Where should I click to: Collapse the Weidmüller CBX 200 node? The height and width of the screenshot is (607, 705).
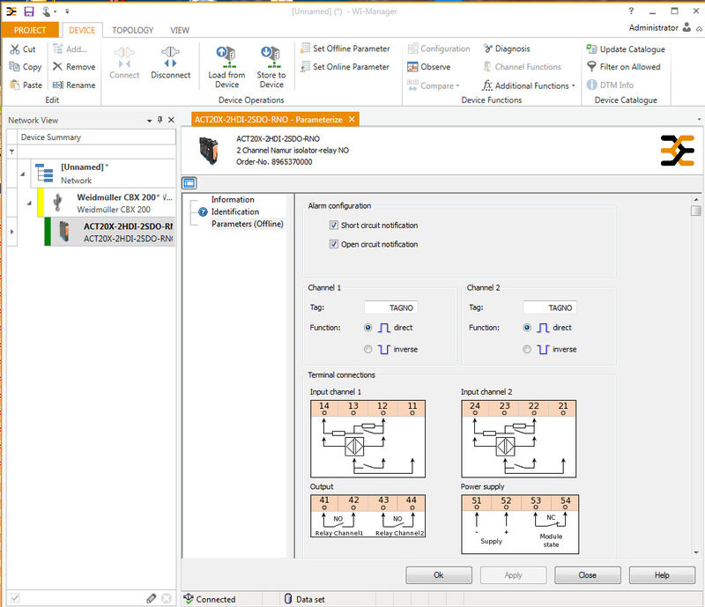[28, 204]
